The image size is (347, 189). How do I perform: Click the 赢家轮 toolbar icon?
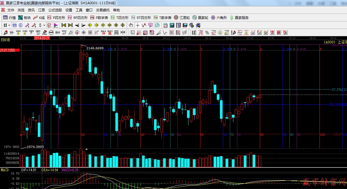pos(200,18)
